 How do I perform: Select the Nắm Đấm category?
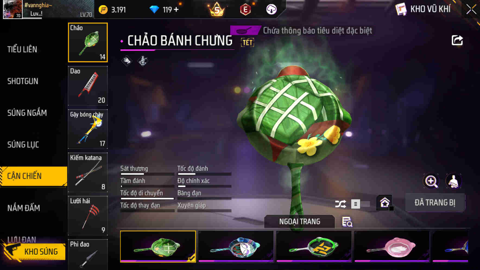tap(24, 208)
